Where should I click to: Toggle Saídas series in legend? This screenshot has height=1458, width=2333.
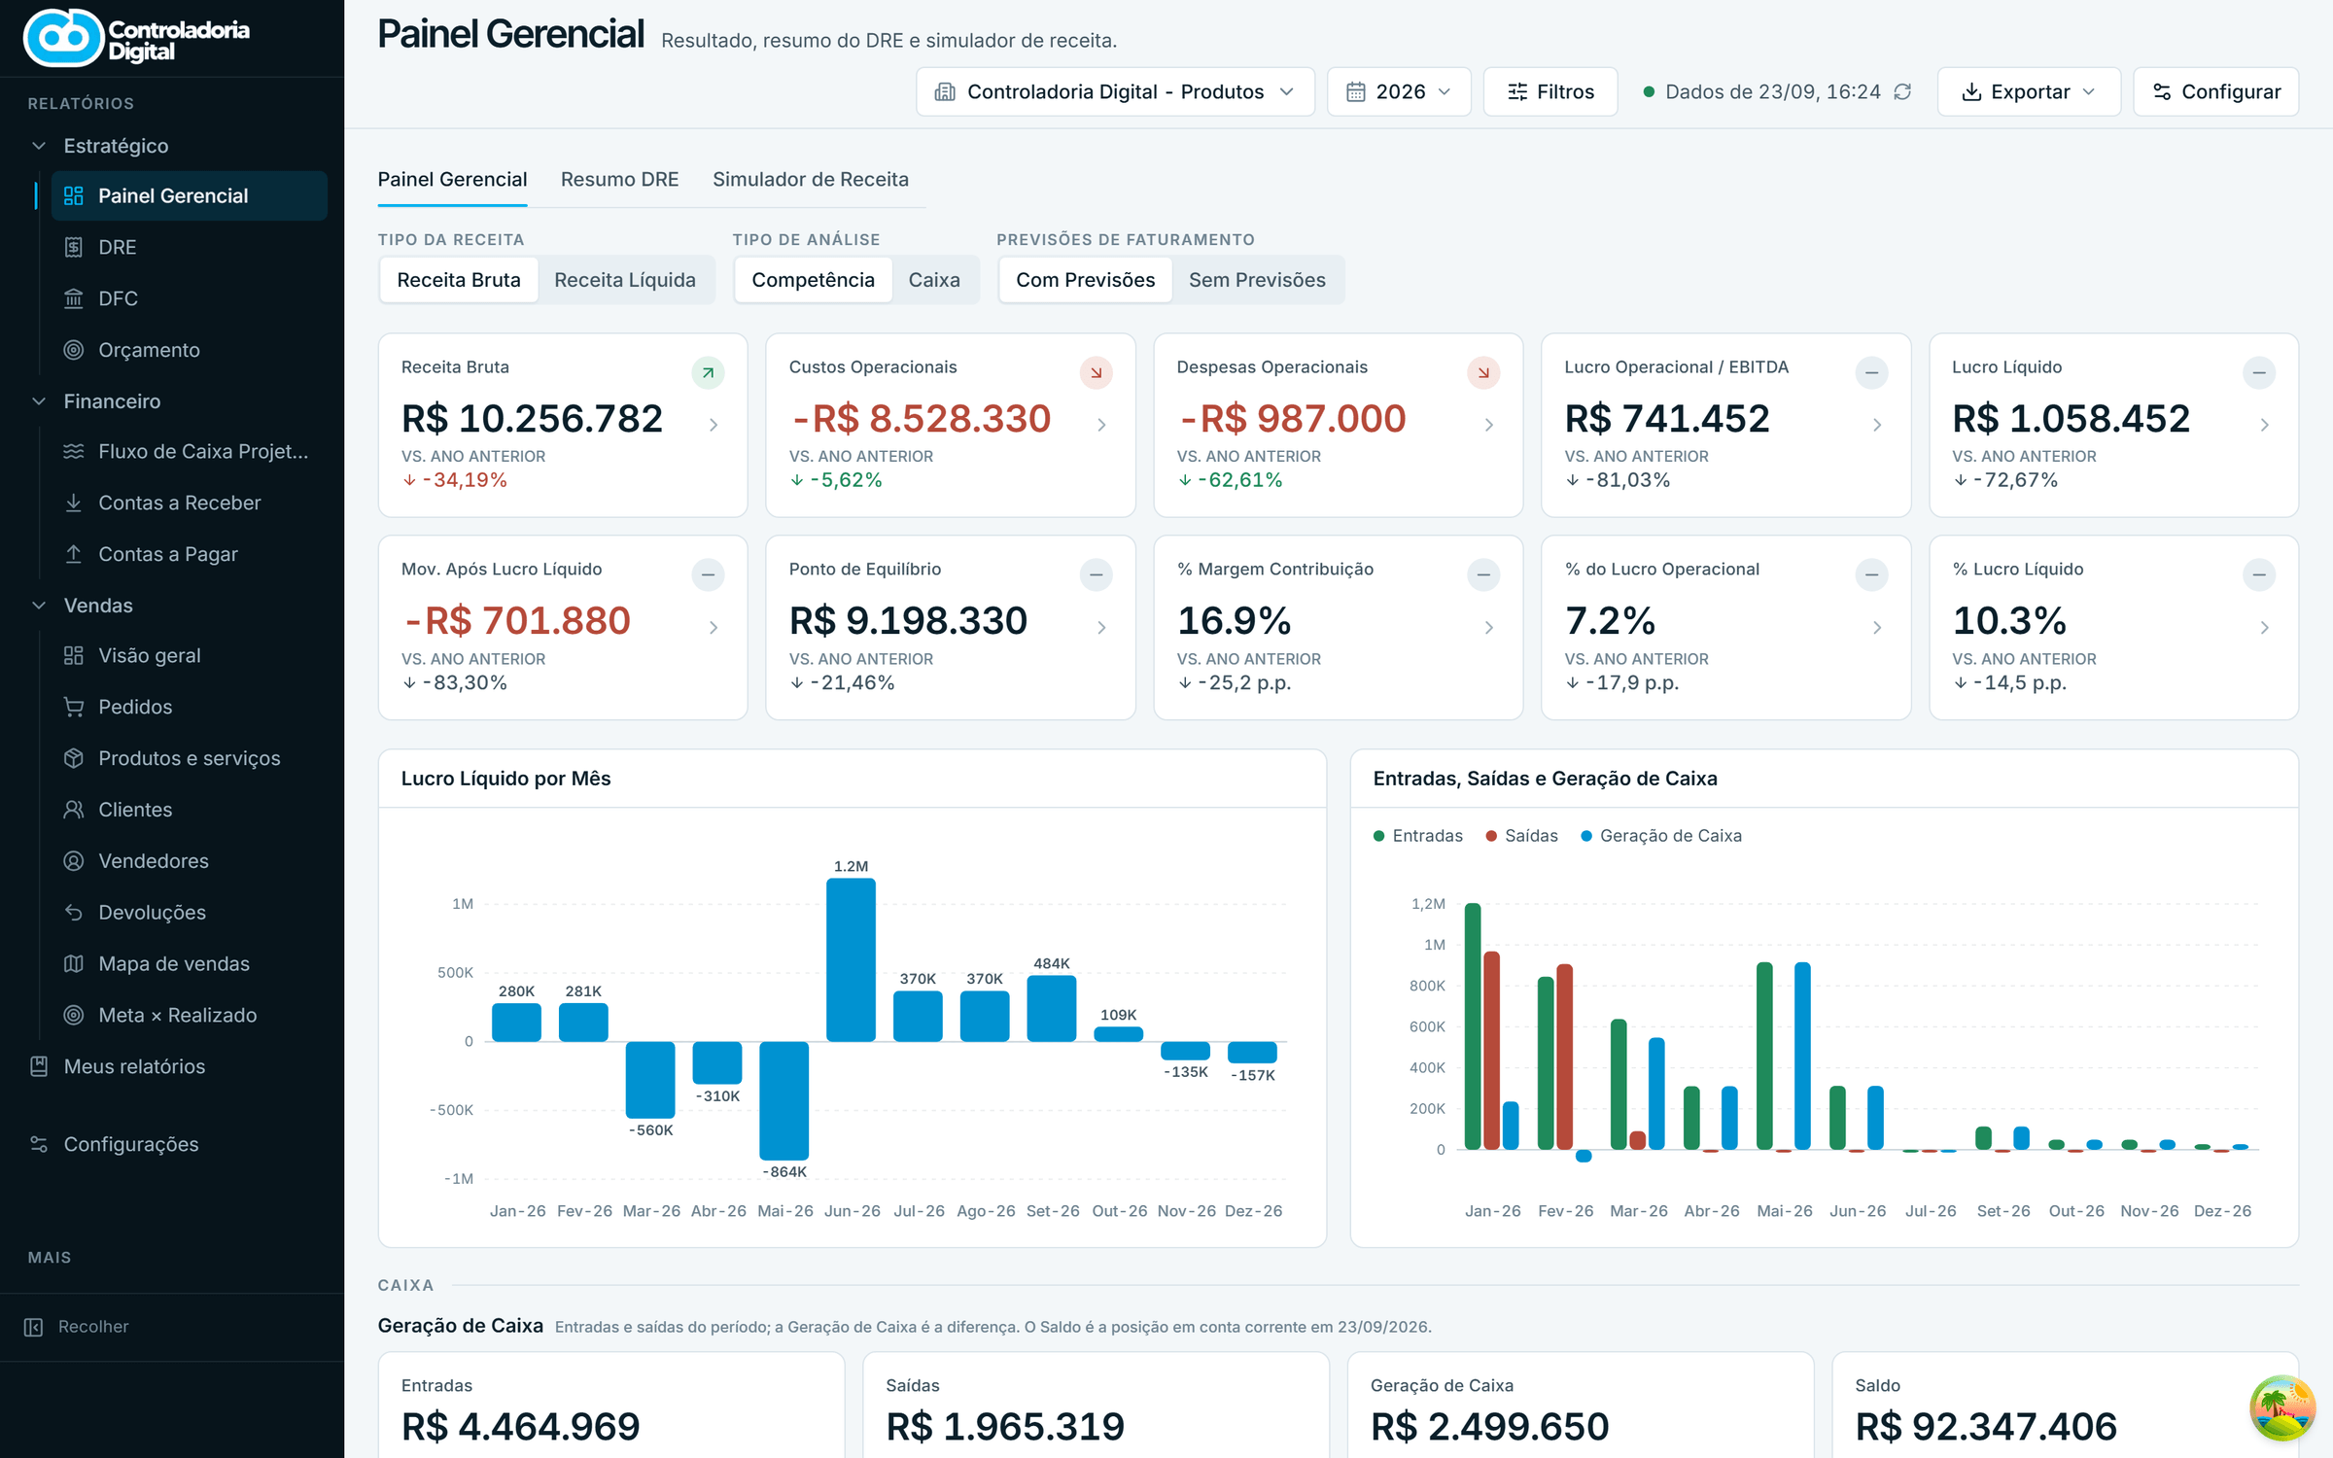pos(1522,836)
